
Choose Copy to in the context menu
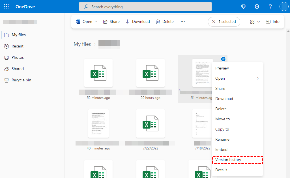(237, 129)
